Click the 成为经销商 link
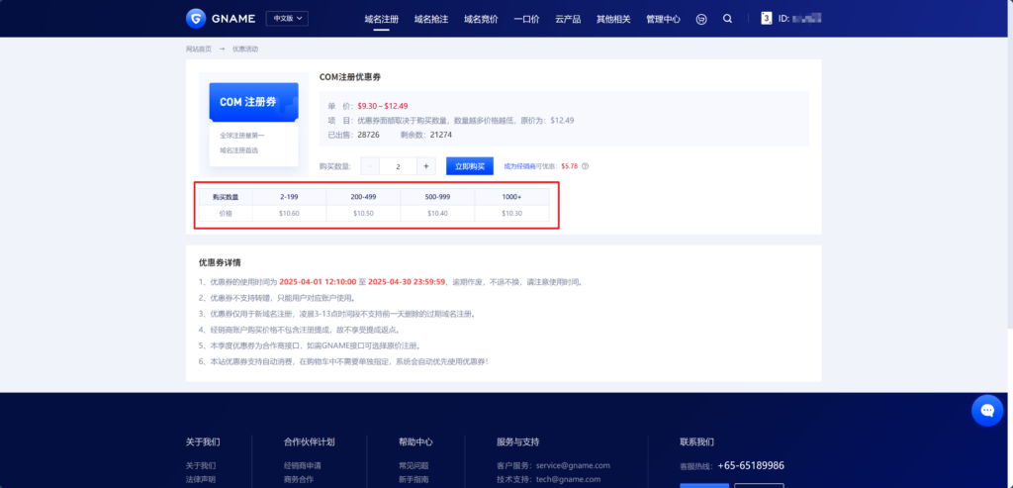Screen dimensions: 1013x488 [520, 166]
